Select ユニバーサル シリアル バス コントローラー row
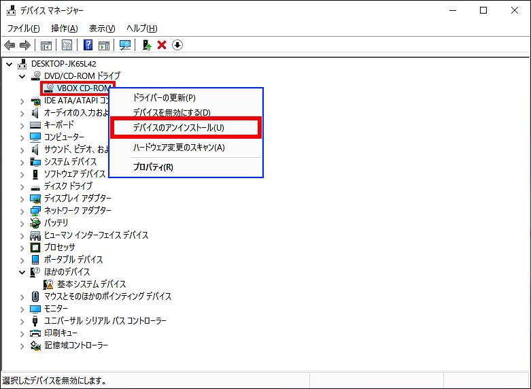 [x=105, y=321]
